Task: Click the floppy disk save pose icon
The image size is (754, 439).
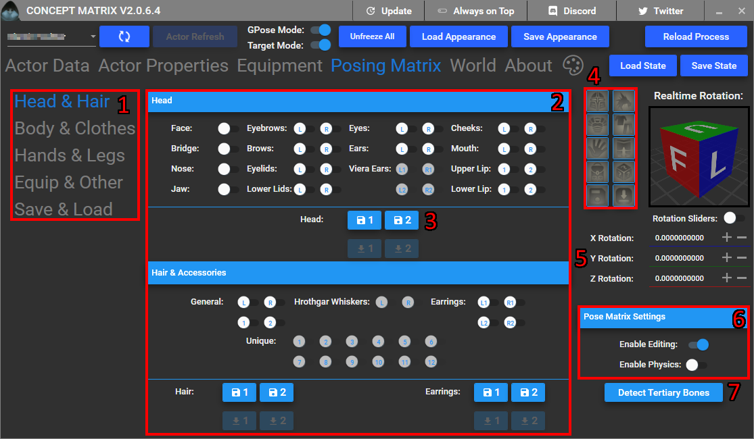Action: pos(598,195)
